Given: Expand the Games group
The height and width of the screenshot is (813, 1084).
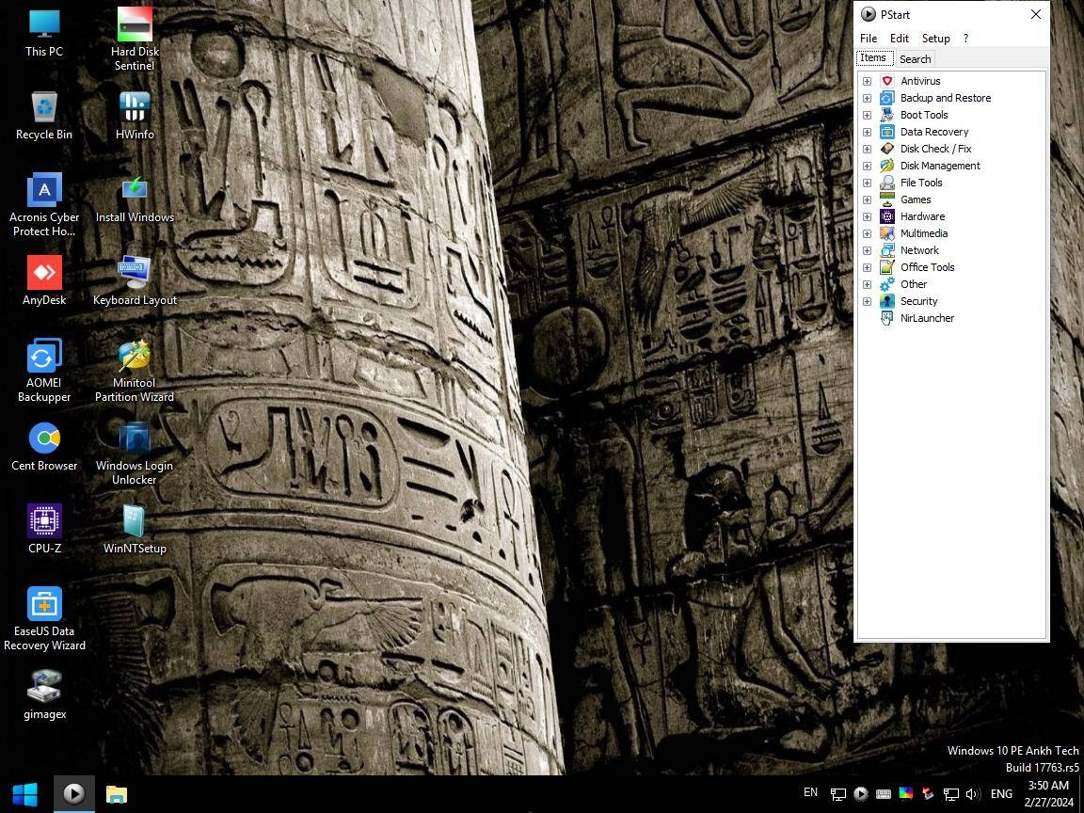Looking at the screenshot, I should pyautogui.click(x=867, y=199).
